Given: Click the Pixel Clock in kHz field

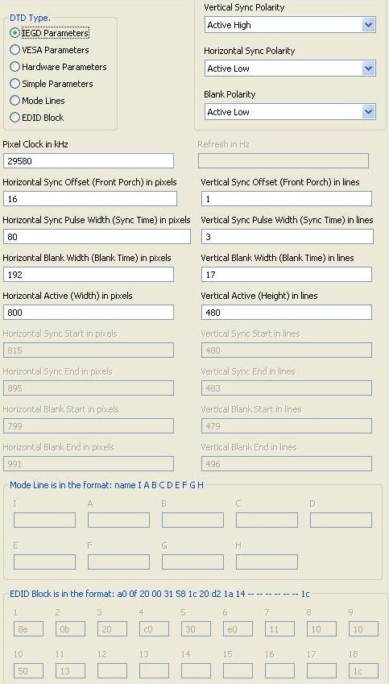Looking at the screenshot, I should coord(89,161).
